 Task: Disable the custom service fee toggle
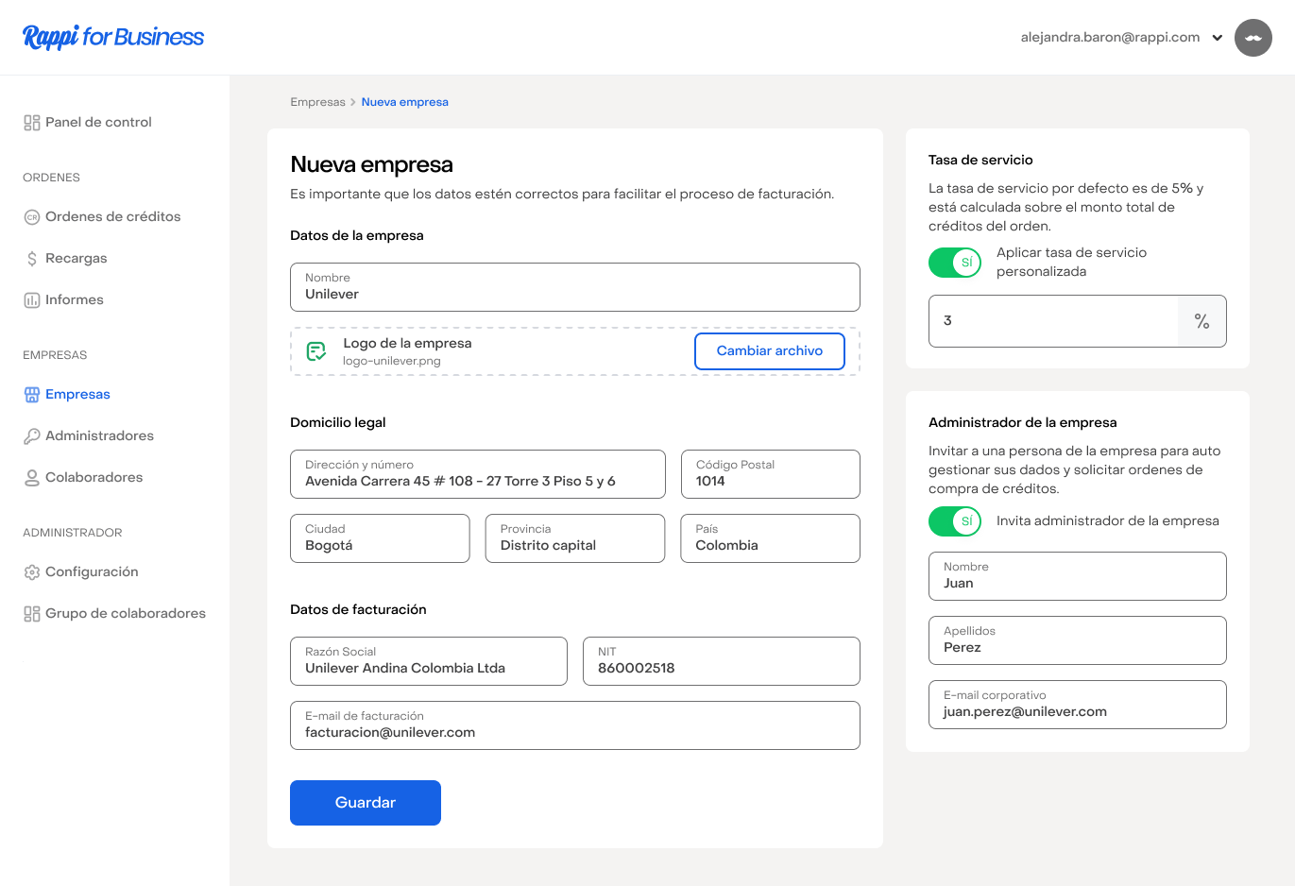(x=954, y=263)
